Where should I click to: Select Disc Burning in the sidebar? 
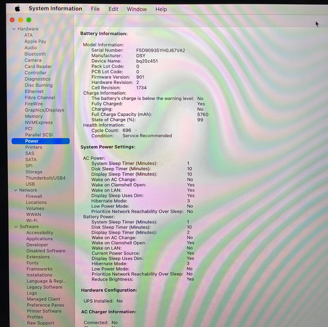(x=39, y=85)
